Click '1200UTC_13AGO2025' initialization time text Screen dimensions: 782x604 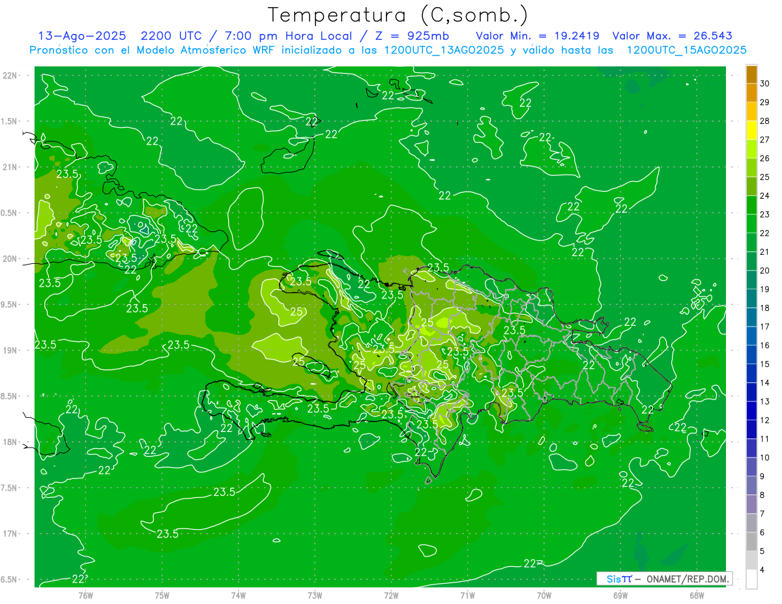pyautogui.click(x=444, y=50)
